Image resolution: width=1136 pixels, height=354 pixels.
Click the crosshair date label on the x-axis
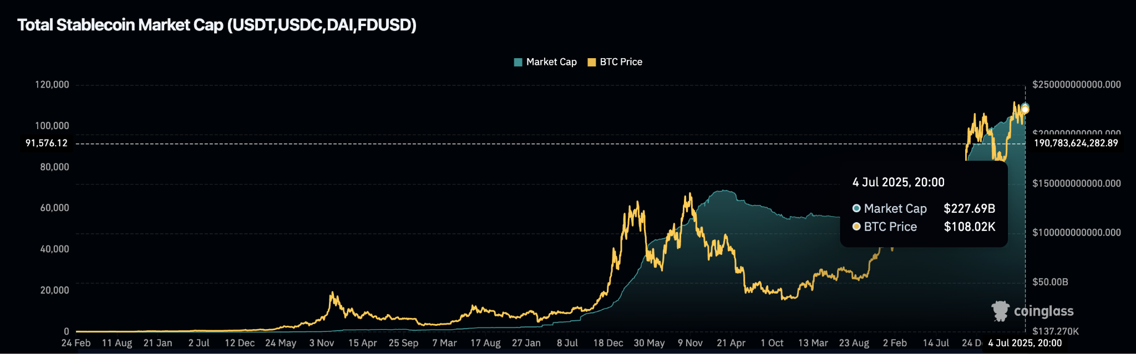1025,343
